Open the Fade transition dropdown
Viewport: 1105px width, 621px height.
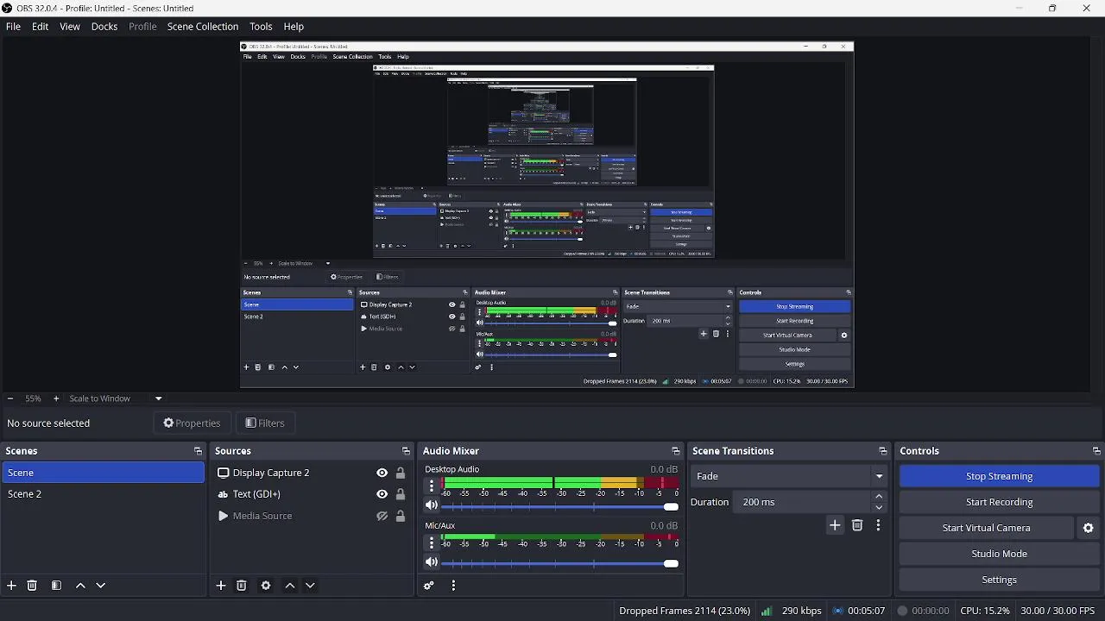tap(789, 476)
